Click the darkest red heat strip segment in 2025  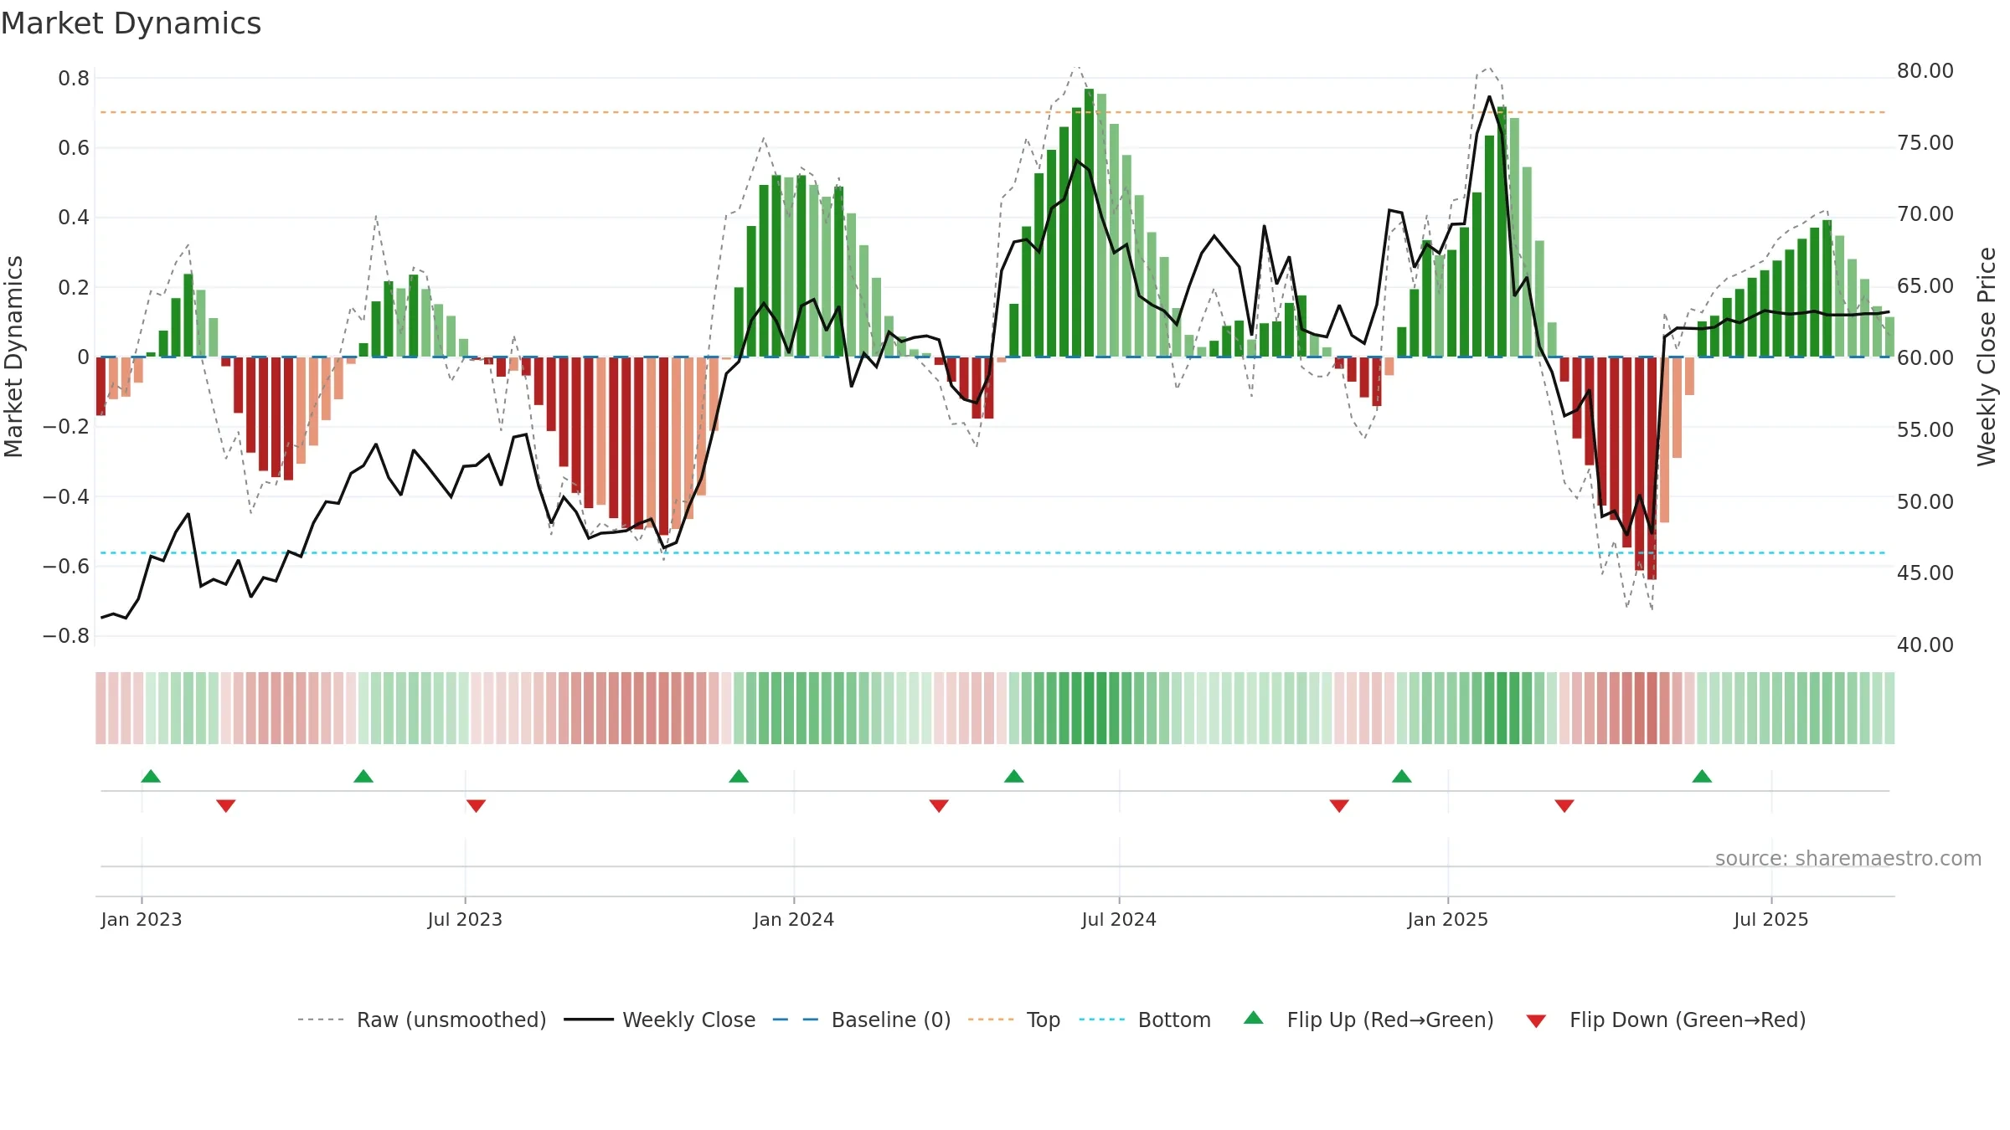coord(1652,708)
